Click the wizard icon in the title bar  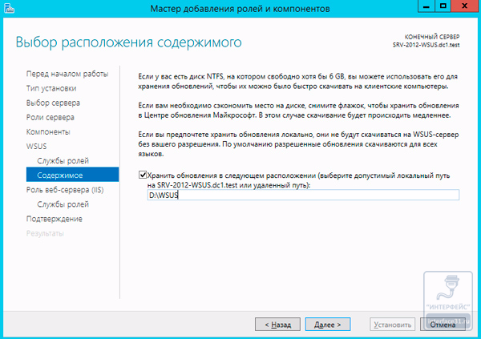(x=10, y=8)
